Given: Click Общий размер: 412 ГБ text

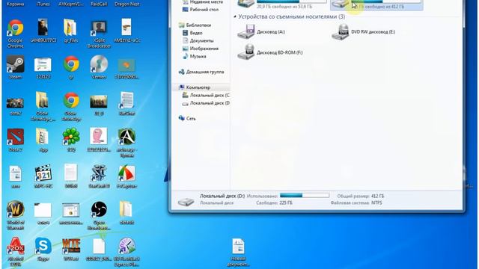Looking at the screenshot, I should tap(361, 196).
